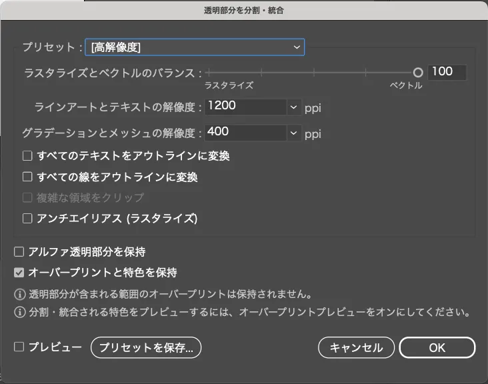The width and height of the screenshot is (488, 384).
Task: Click the 複雑な領域をクリップ checkbox
Action: (x=27, y=197)
